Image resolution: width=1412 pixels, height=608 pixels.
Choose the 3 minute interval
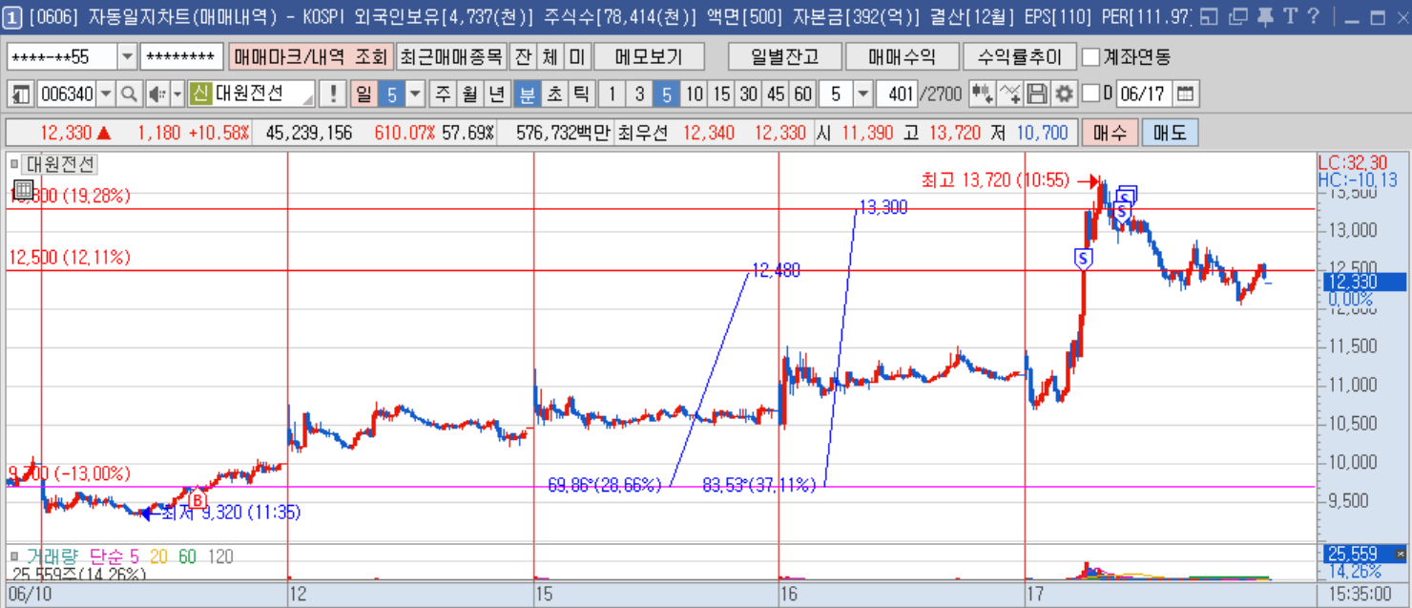[639, 94]
